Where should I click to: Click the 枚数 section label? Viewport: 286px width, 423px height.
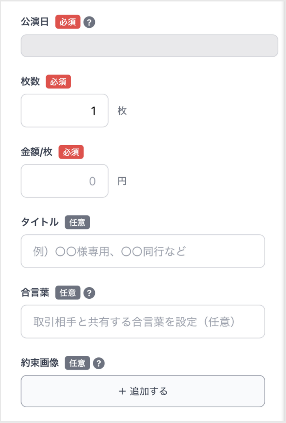[x=31, y=82]
